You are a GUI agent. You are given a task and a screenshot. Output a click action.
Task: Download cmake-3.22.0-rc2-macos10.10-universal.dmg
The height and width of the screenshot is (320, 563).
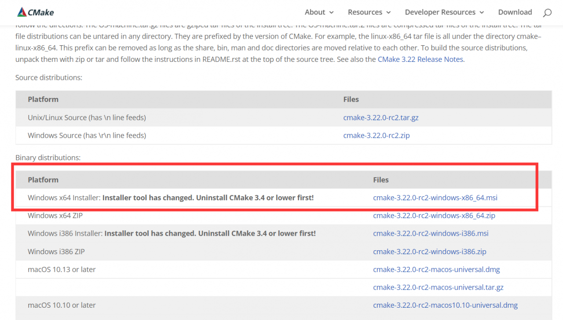(x=445, y=305)
